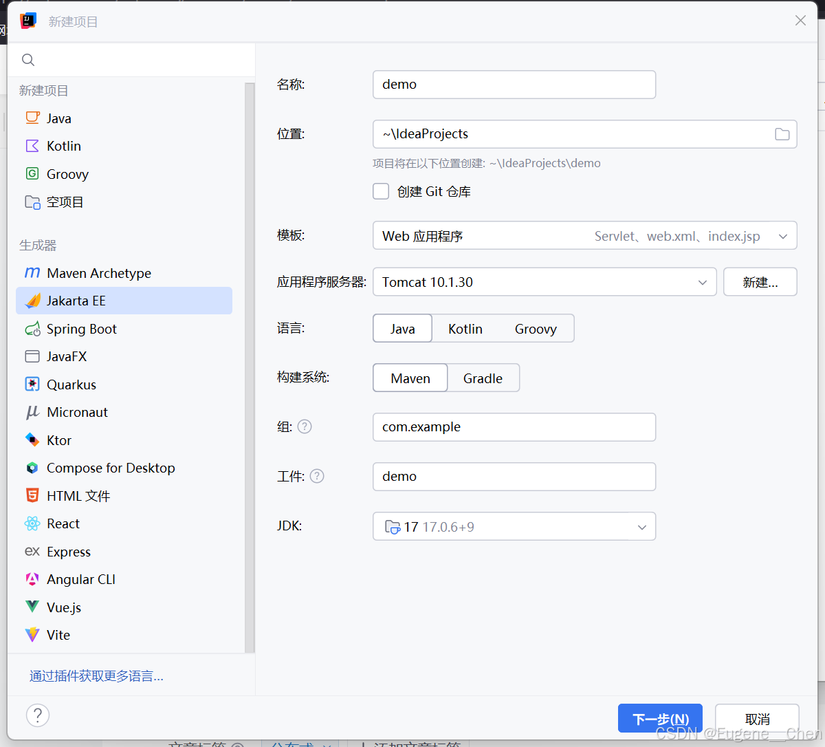Choose Maven build system

(x=410, y=378)
